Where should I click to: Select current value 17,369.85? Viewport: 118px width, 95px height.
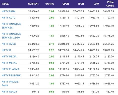[34, 26]
